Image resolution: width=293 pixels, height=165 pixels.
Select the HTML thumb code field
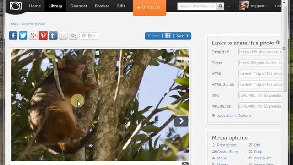[260, 84]
